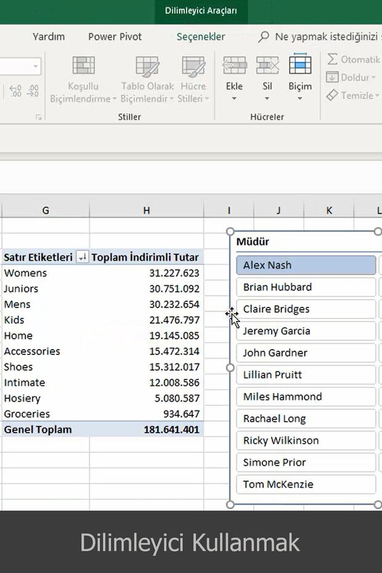Switch to the Power Pivot tab

point(115,37)
